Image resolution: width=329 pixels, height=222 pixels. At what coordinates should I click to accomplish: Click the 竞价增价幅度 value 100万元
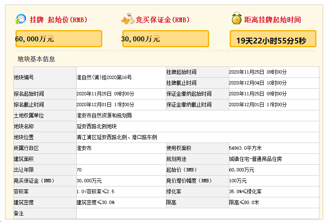coord(238,181)
